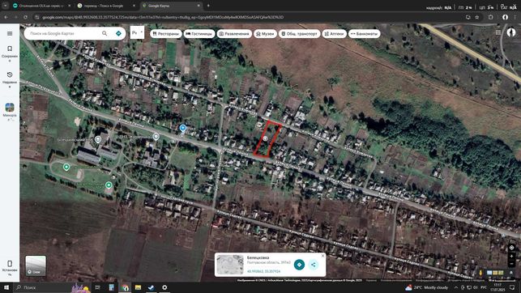Click the magnifier search icon in search box
The height and width of the screenshot is (293, 521).
click(105, 33)
